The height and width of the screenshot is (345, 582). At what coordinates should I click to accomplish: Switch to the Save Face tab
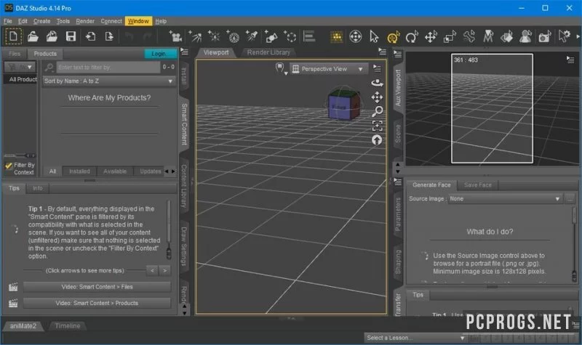click(477, 185)
